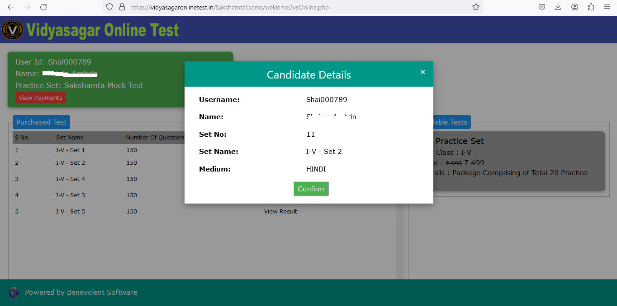Screen dimensions: 617x306
Task: Click the padlock site security icon
Action: pyautogui.click(x=121, y=7)
